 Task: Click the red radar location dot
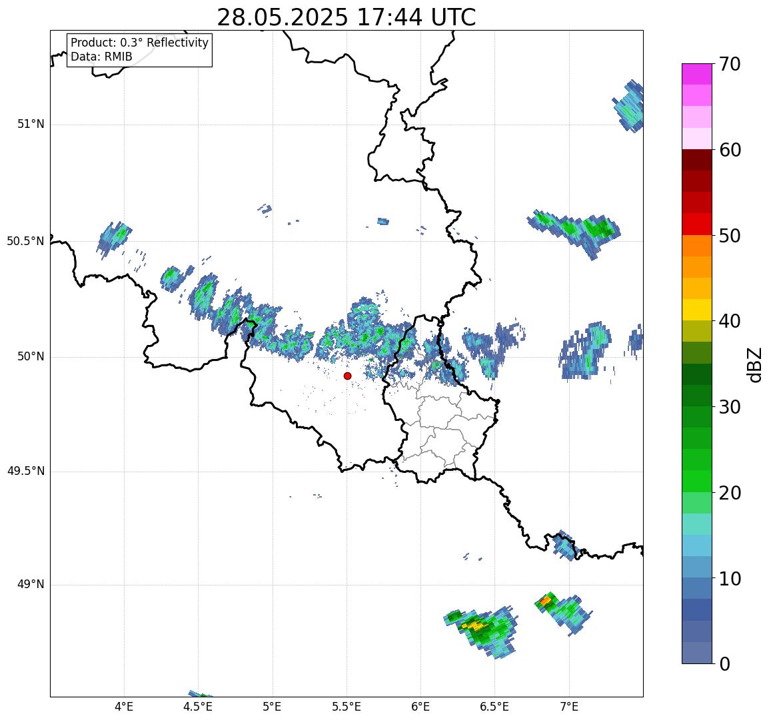(x=347, y=376)
